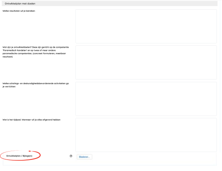Click the 'Welke scholings- en deskundigheidsbevorderende activiteiten' label
This screenshot has width=222, height=171.
point(36,85)
